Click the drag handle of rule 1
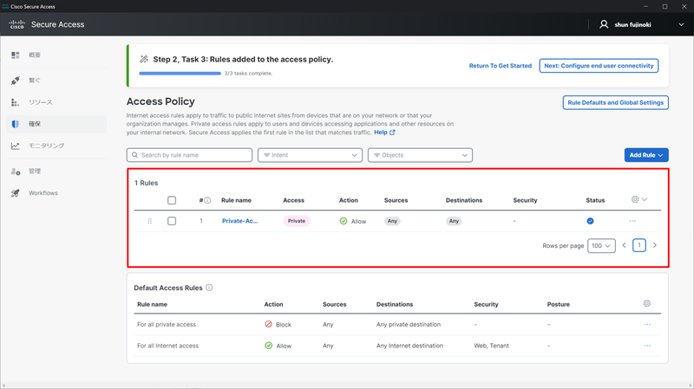The height and width of the screenshot is (389, 694). (x=149, y=221)
